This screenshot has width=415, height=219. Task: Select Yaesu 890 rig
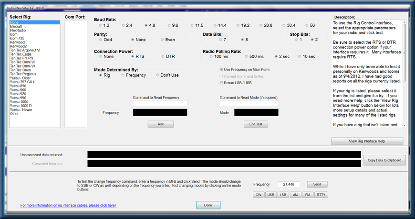click(x=35, y=86)
